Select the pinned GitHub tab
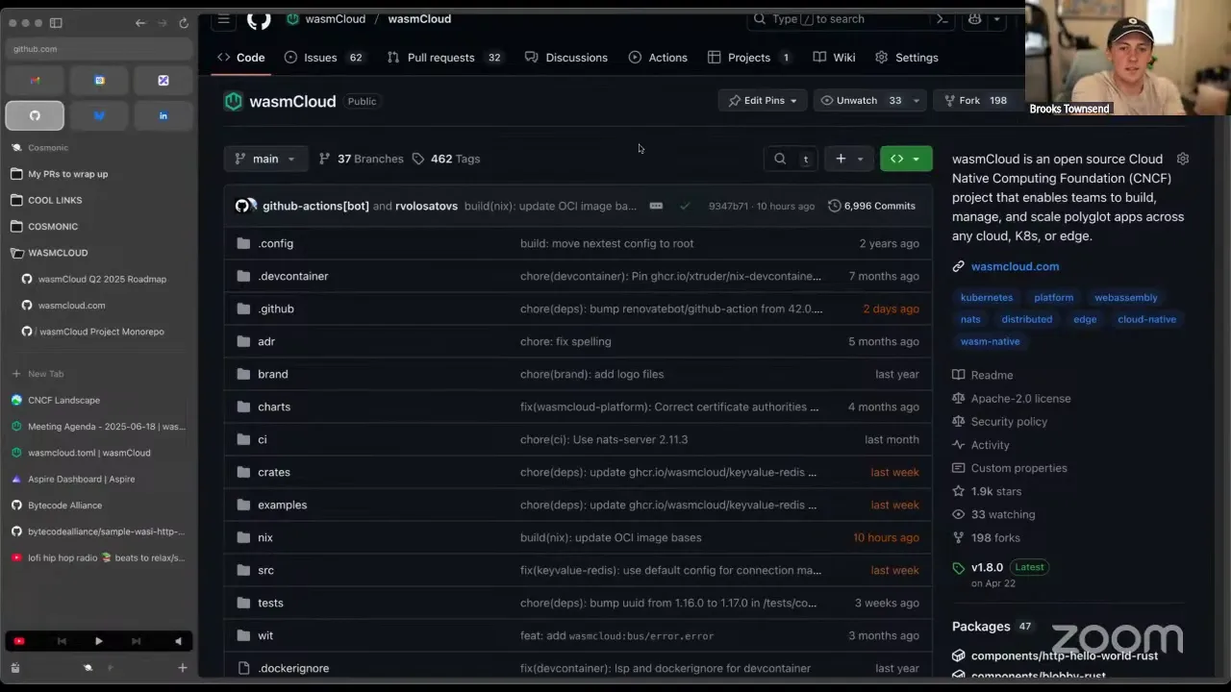1231x692 pixels. (35, 115)
